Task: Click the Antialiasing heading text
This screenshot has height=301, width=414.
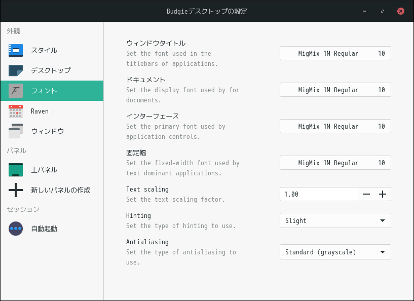Action: coord(147,242)
